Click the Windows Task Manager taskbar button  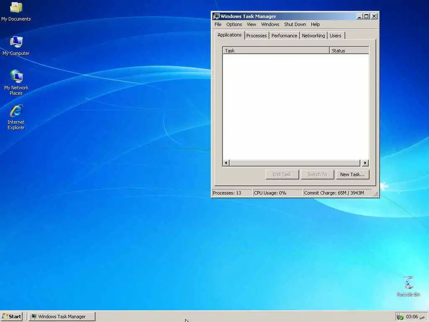pyautogui.click(x=62, y=317)
